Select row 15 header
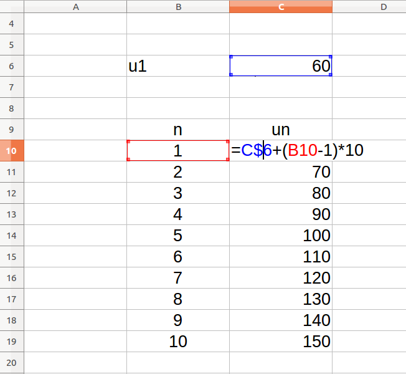 tap(12, 257)
